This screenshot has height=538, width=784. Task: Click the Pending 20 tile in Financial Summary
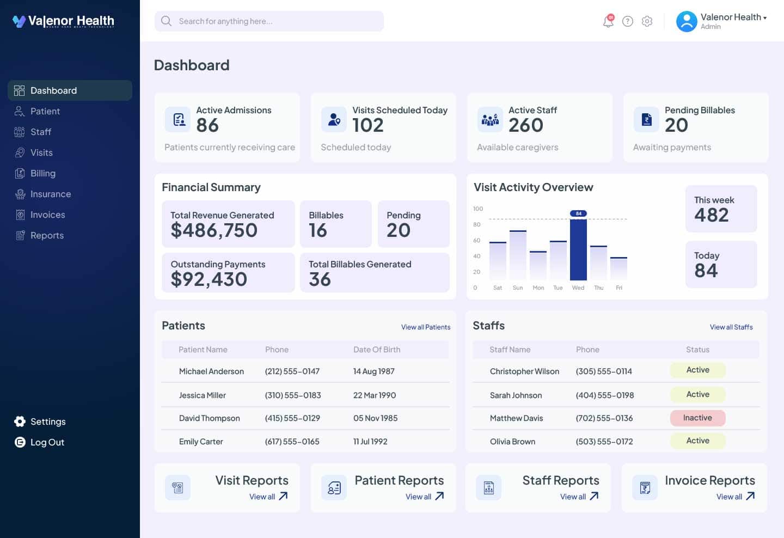click(x=414, y=224)
